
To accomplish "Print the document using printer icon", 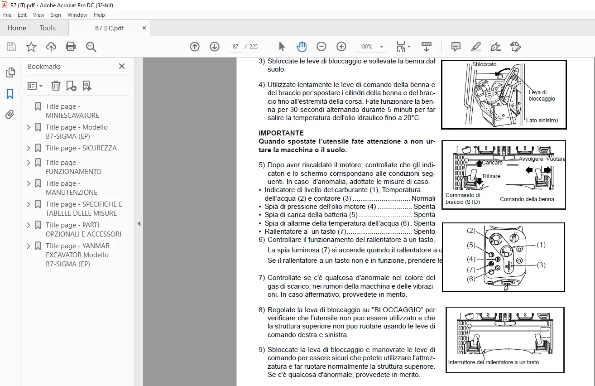I will pos(71,47).
